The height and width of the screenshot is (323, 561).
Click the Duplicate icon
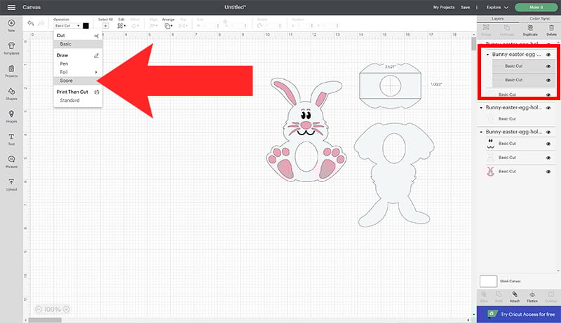point(530,27)
